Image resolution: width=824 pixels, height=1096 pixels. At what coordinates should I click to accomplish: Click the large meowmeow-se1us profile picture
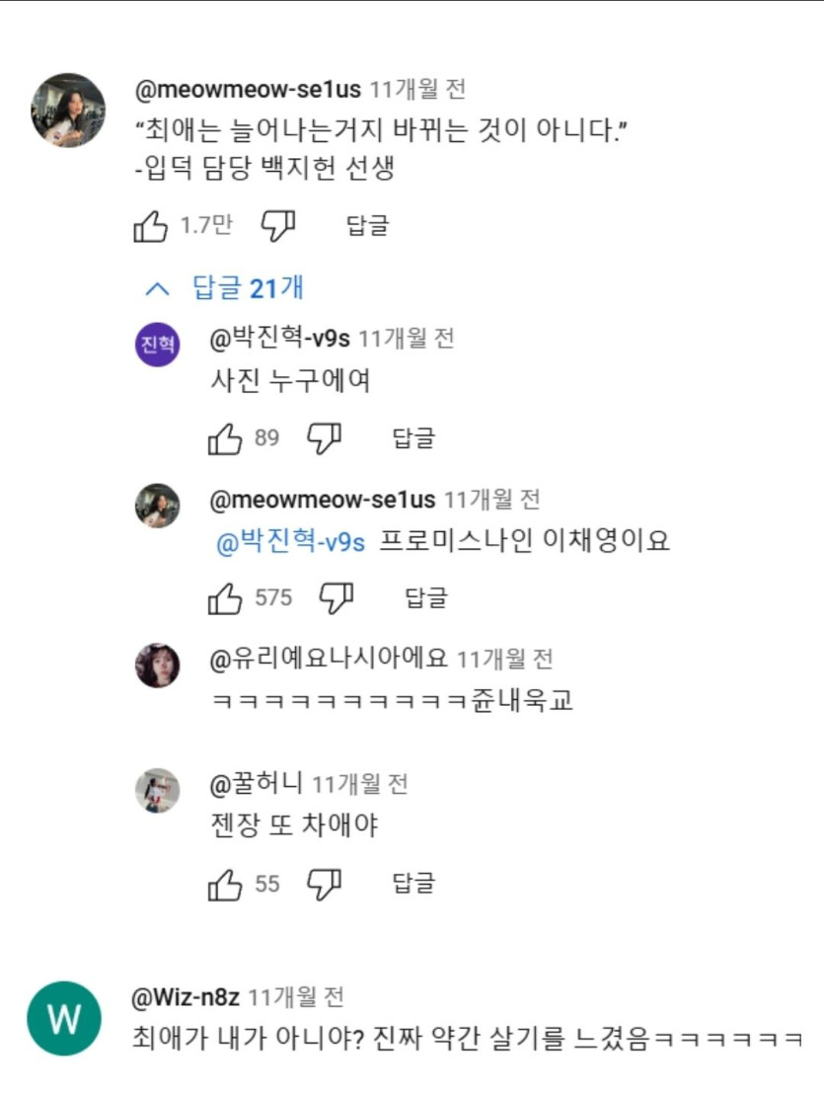pos(68,110)
